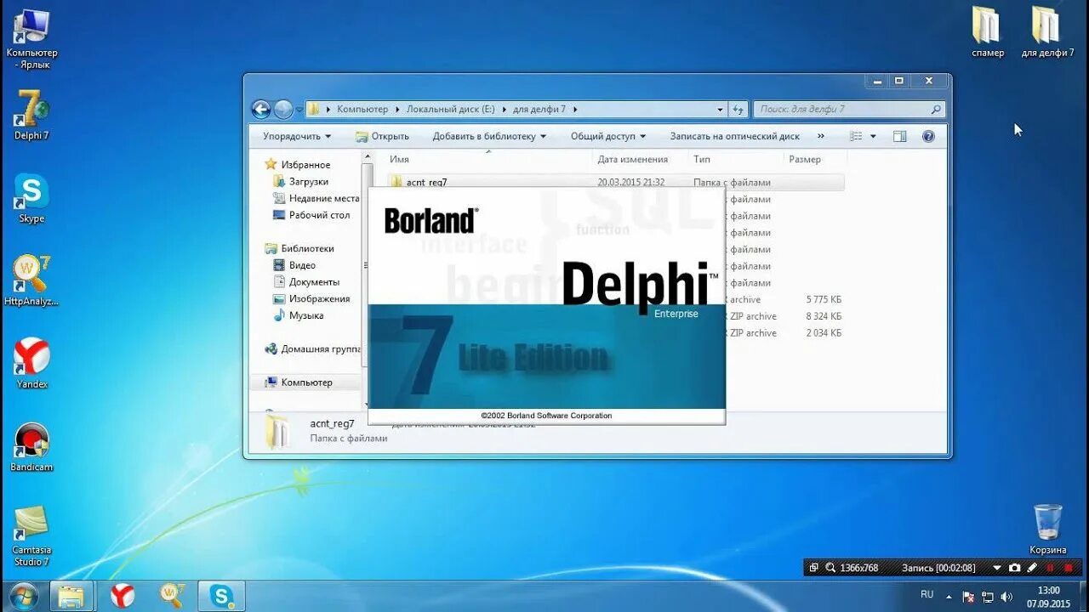The height and width of the screenshot is (612, 1089).
Task: Launch the Yandex browser desktop icon
Action: pyautogui.click(x=31, y=363)
